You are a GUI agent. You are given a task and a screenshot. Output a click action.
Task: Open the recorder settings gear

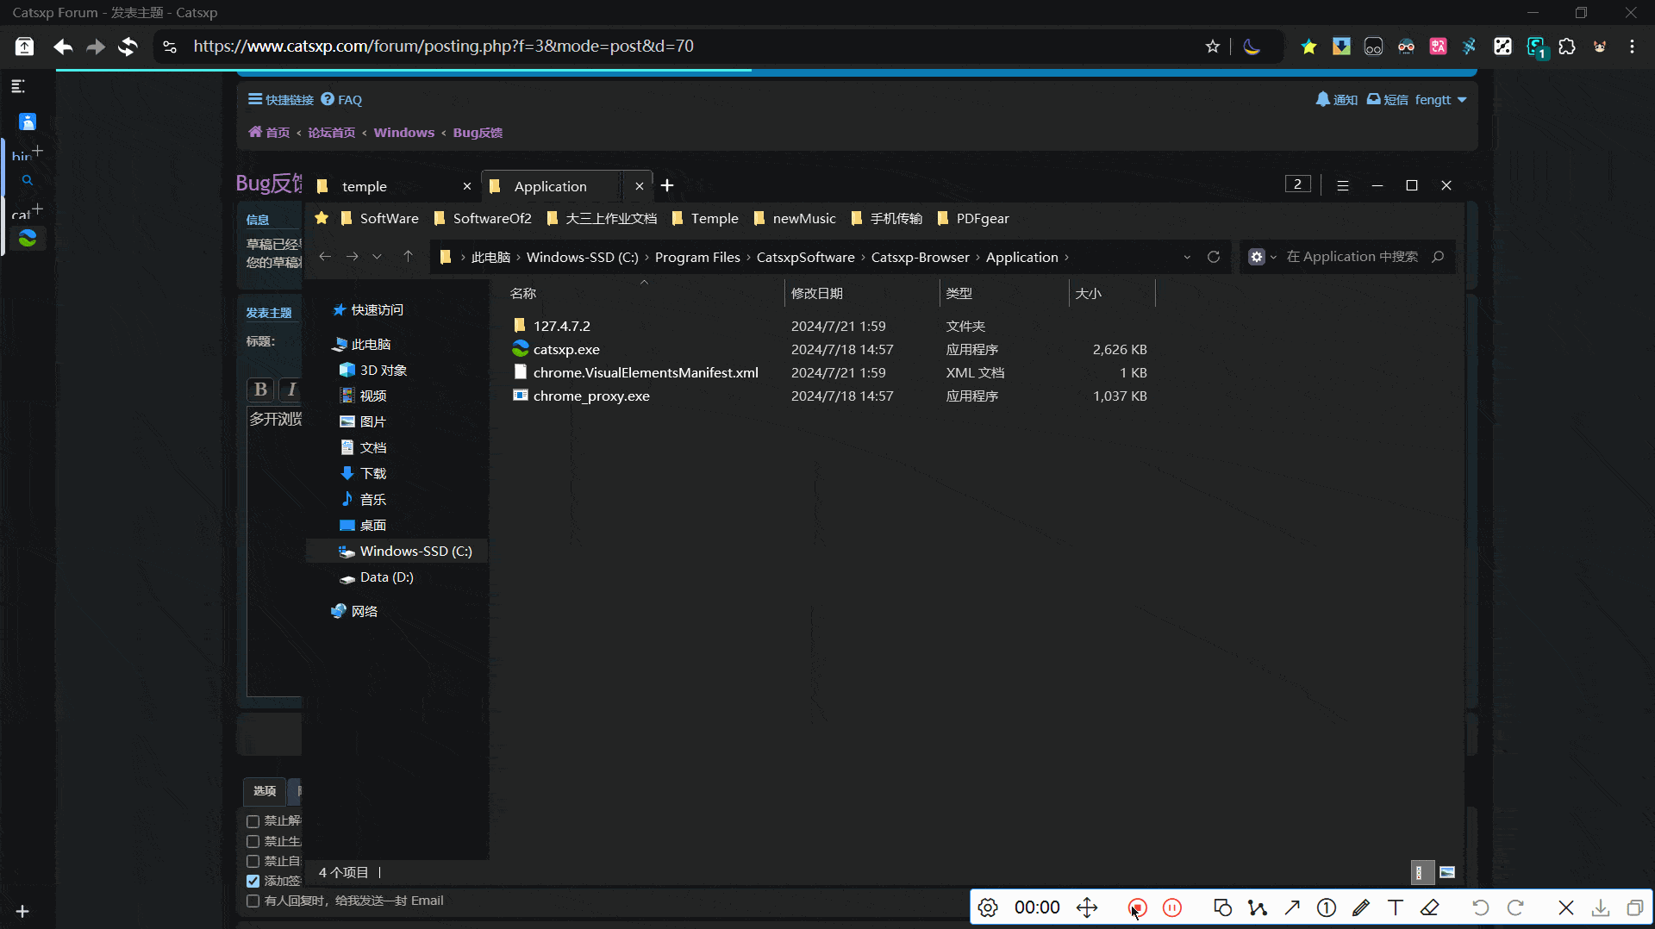click(x=988, y=907)
